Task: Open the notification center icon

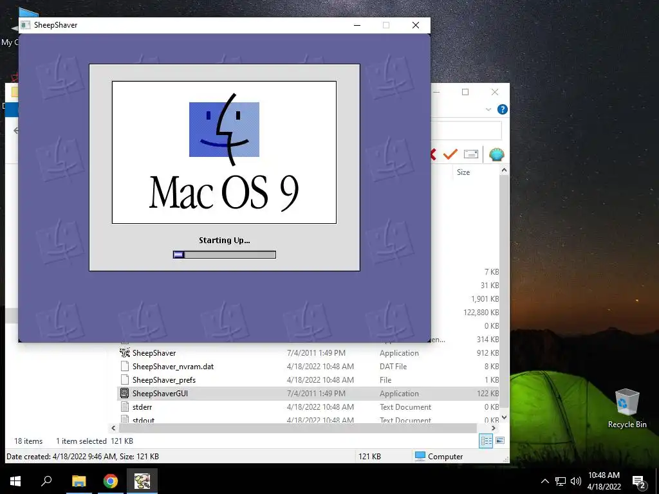Action: point(638,481)
